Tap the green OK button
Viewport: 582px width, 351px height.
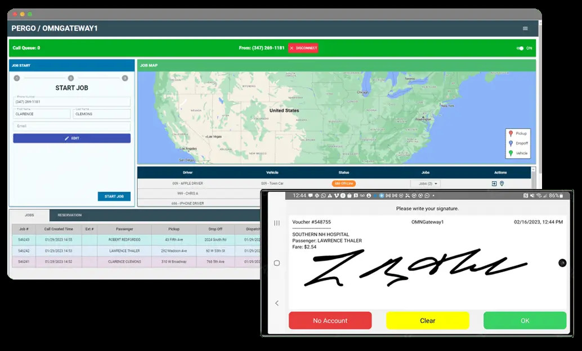coord(525,321)
